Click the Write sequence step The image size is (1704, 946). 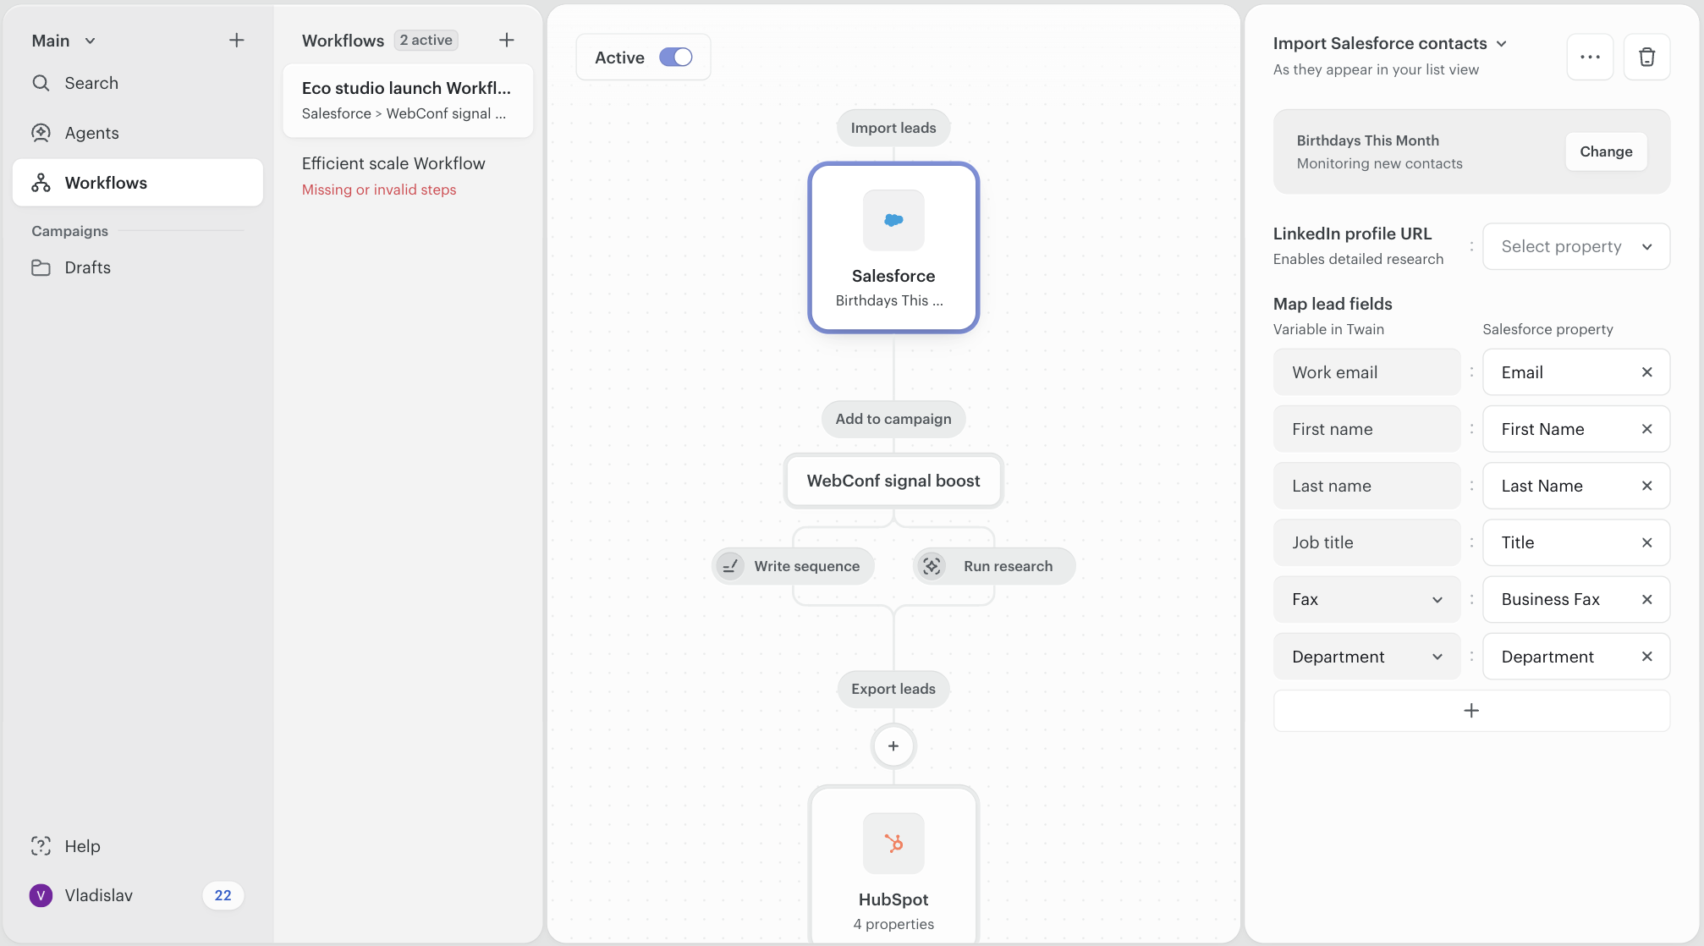(x=793, y=566)
